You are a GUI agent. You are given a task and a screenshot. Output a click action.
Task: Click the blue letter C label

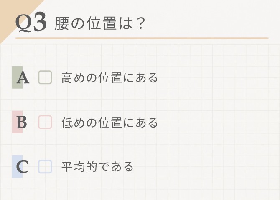pos(22,167)
